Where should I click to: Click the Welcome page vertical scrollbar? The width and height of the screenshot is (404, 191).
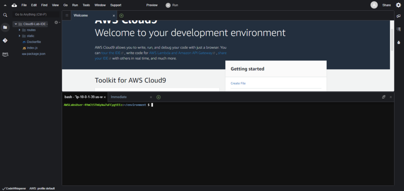392,40
